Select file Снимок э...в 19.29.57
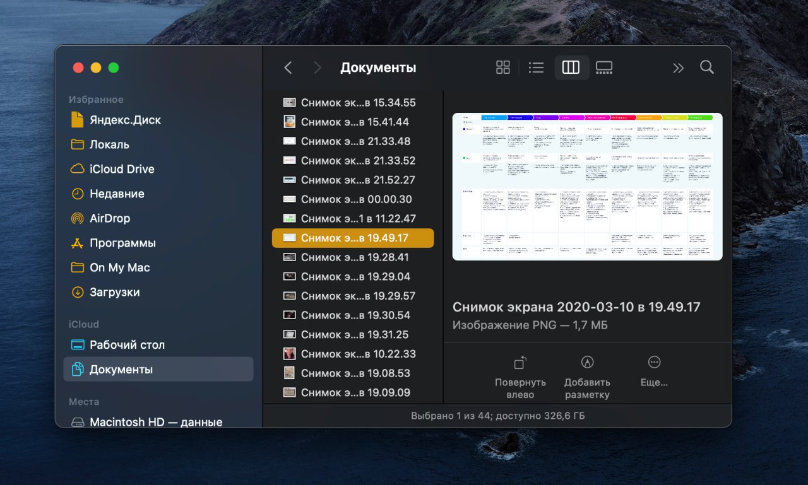 pyautogui.click(x=353, y=296)
